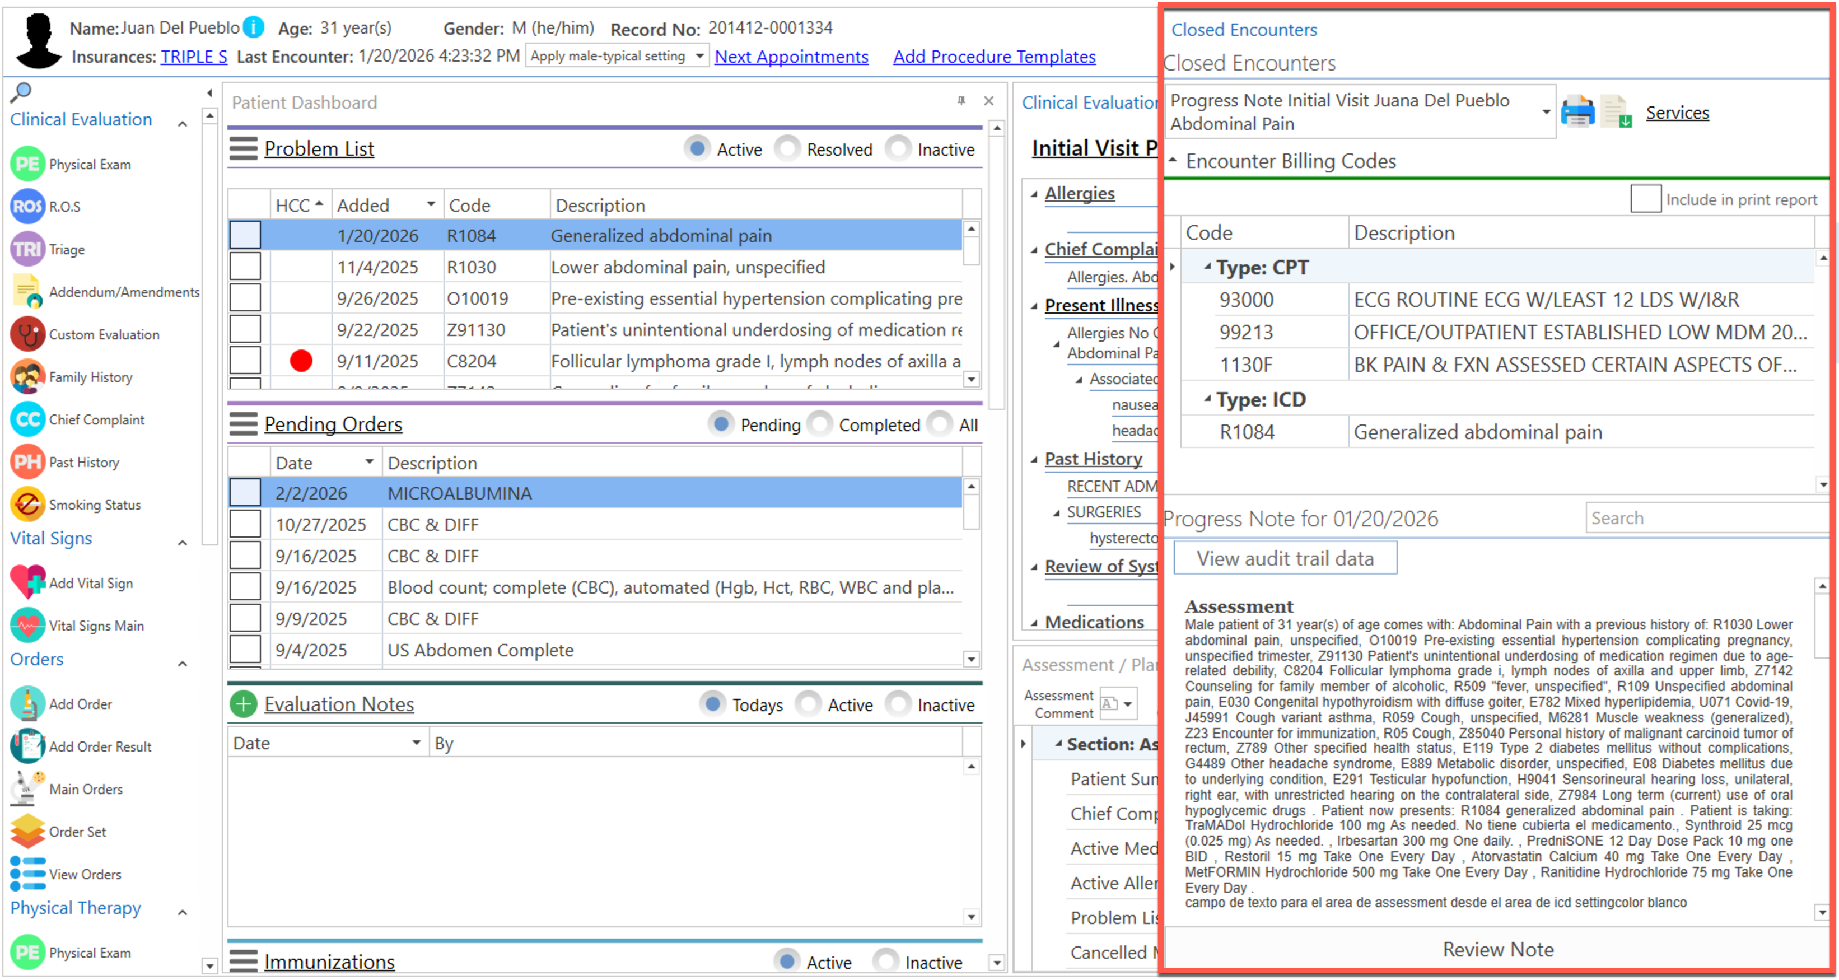Image resolution: width=1839 pixels, height=980 pixels.
Task: Open Physical Exam under Clinical Evaluation
Action: point(28,164)
